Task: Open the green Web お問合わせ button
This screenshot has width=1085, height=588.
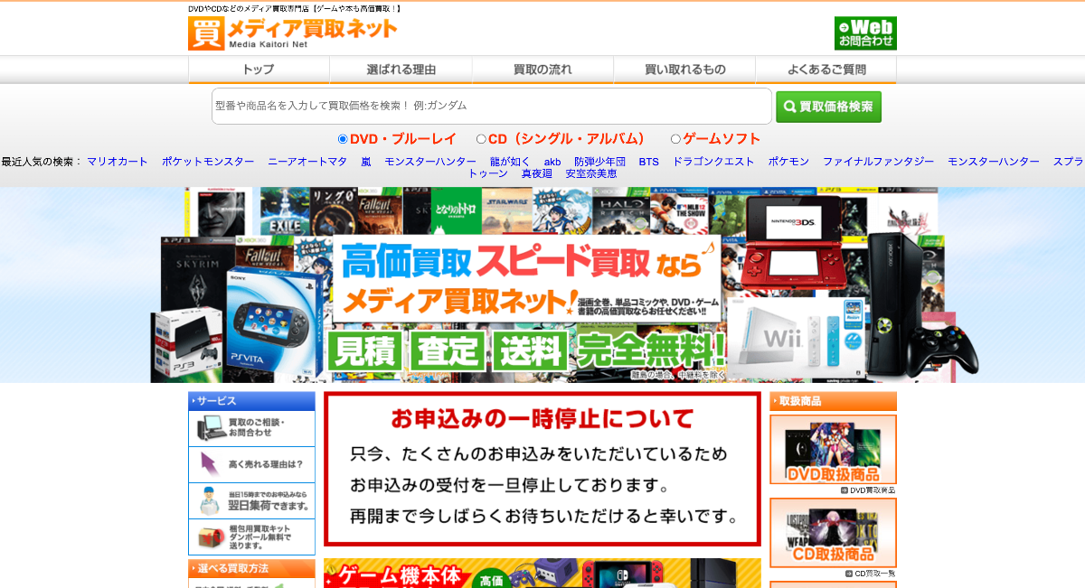Action: tap(865, 33)
